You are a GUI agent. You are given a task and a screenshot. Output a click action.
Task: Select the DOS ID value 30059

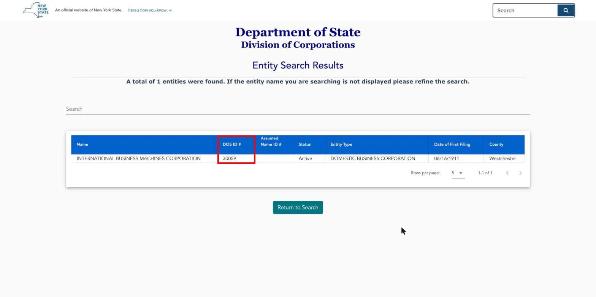tap(230, 159)
